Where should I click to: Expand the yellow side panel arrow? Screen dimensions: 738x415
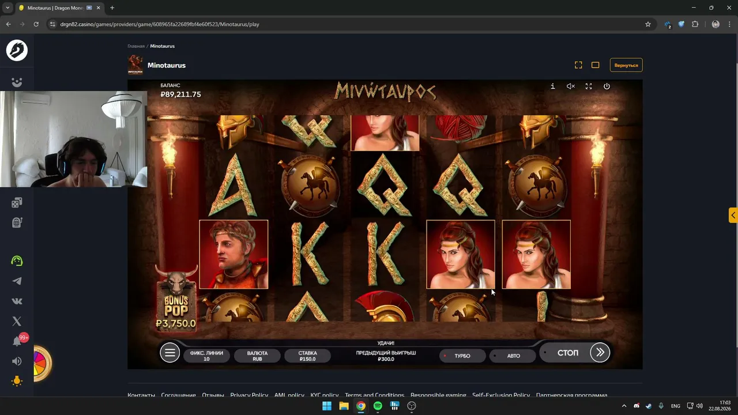[x=733, y=215]
